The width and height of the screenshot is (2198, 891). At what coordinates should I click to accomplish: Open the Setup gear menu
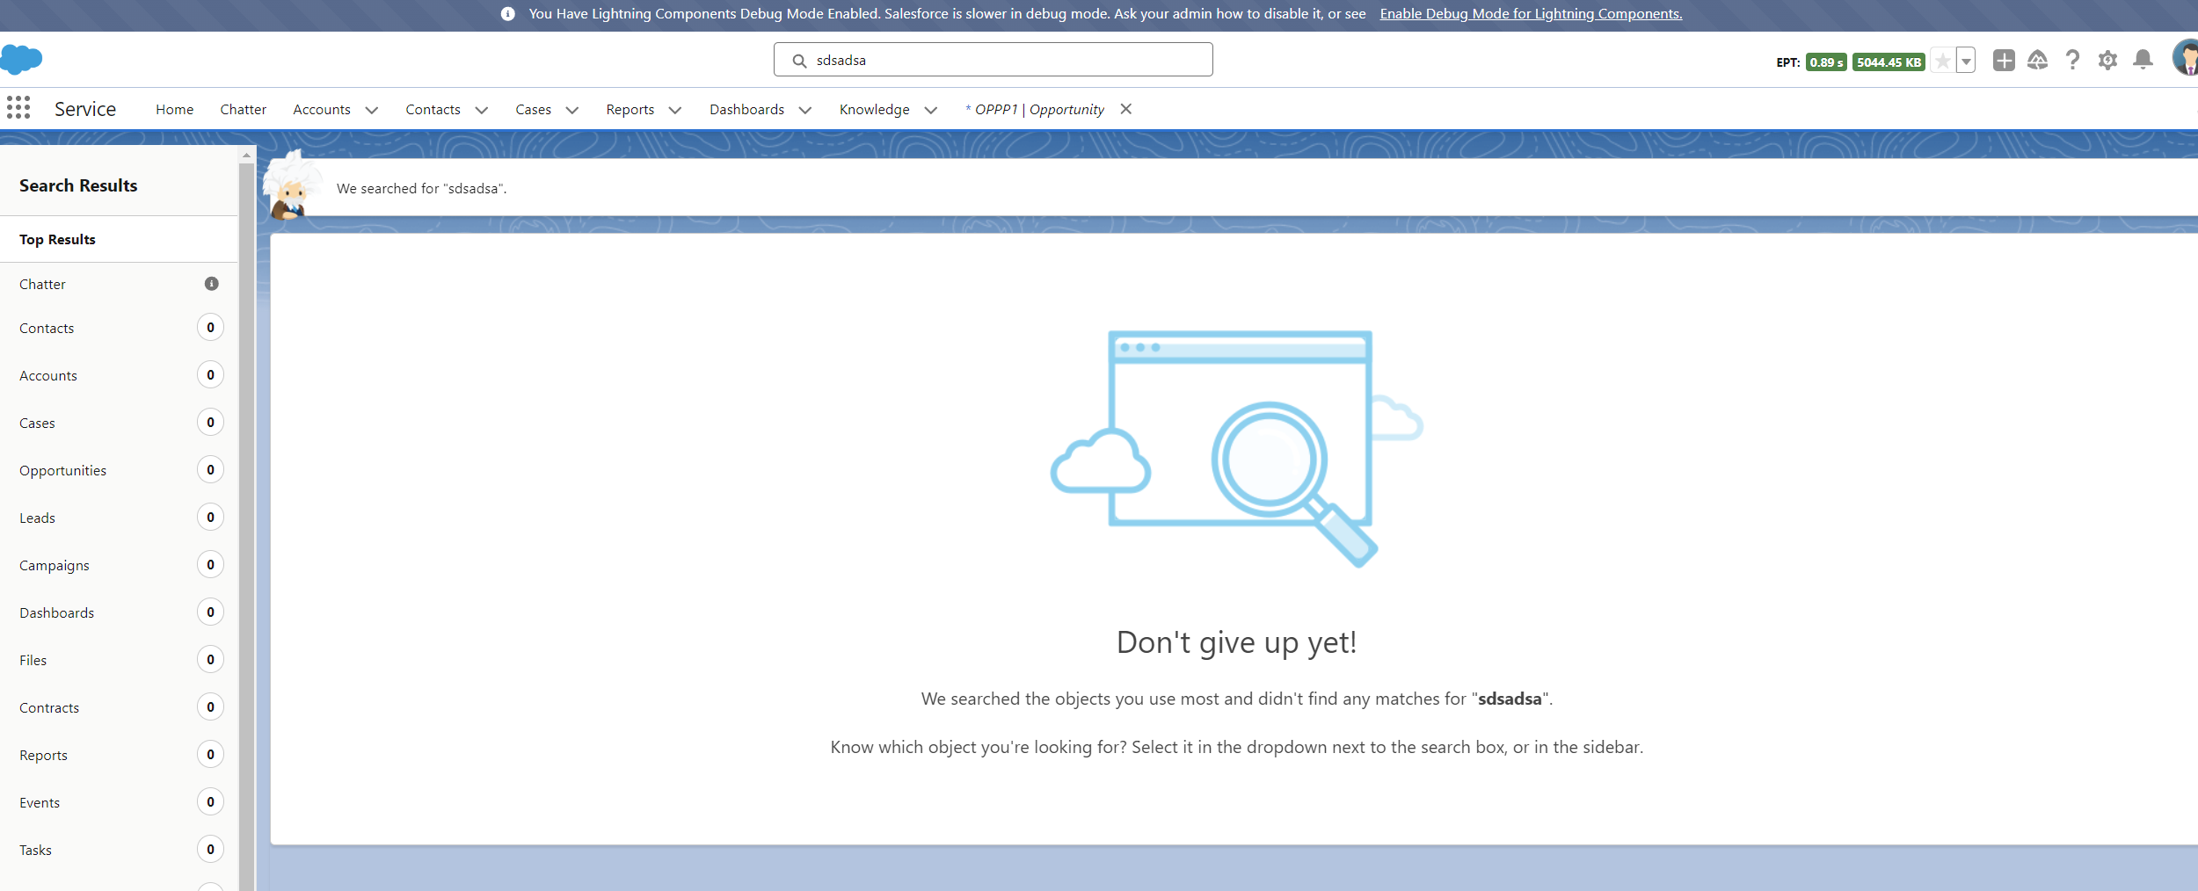tap(2107, 61)
